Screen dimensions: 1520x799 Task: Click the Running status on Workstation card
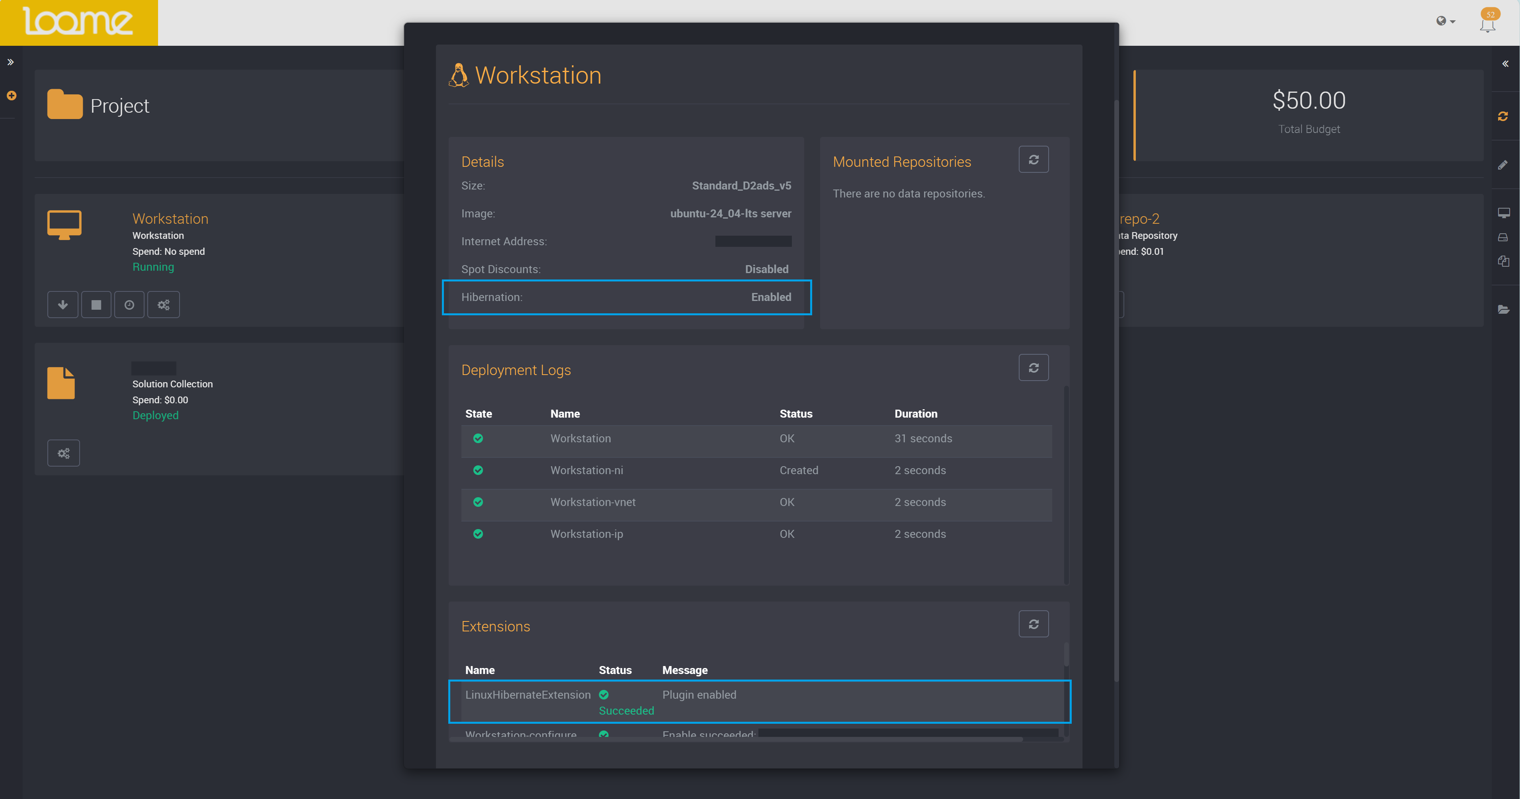(x=153, y=267)
